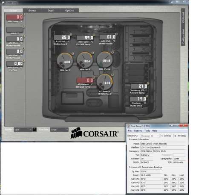This screenshot has height=195, width=213.
Task: Open the Profile dropdown
Action: 23,130
